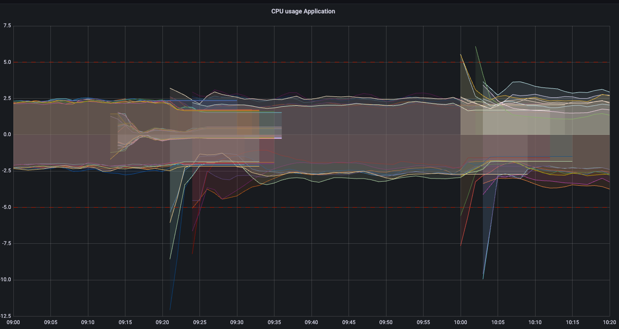Select the 09:15 time axis label
619x329 pixels.
(x=125, y=322)
